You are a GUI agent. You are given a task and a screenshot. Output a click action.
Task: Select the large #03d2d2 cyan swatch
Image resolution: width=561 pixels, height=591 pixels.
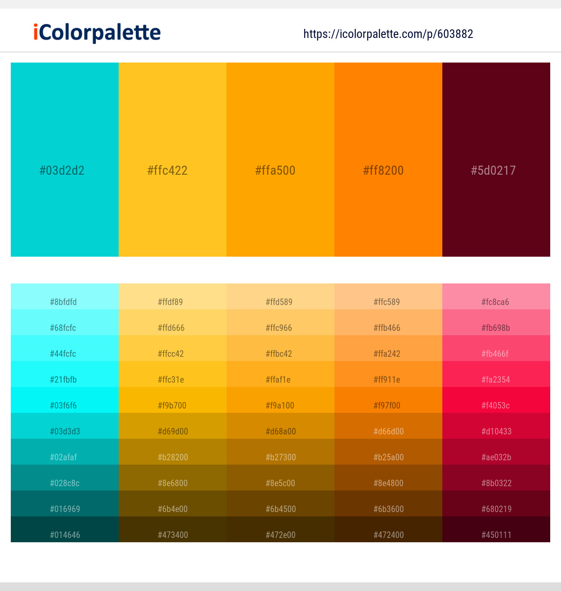65,160
